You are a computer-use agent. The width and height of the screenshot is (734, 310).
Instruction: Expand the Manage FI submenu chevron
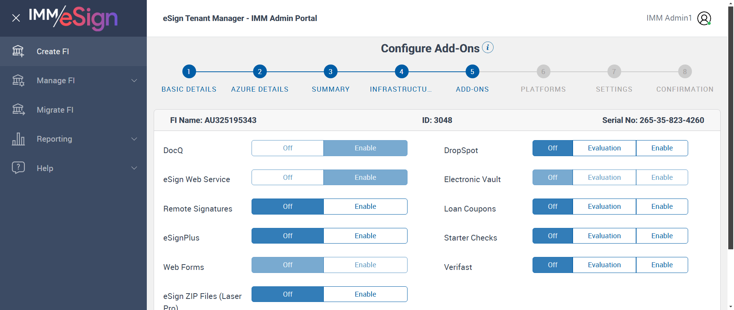pos(134,81)
